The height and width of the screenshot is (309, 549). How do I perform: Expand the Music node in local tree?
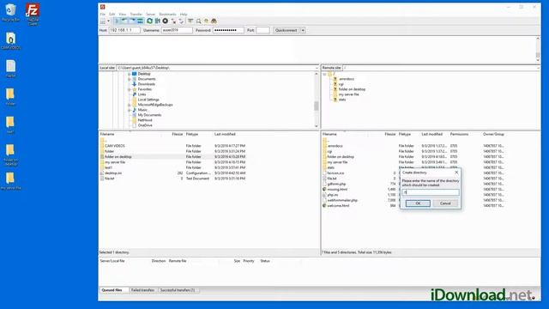click(130, 110)
